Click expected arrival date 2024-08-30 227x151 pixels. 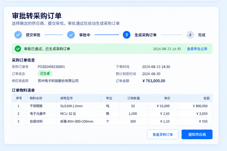pyautogui.click(x=151, y=74)
